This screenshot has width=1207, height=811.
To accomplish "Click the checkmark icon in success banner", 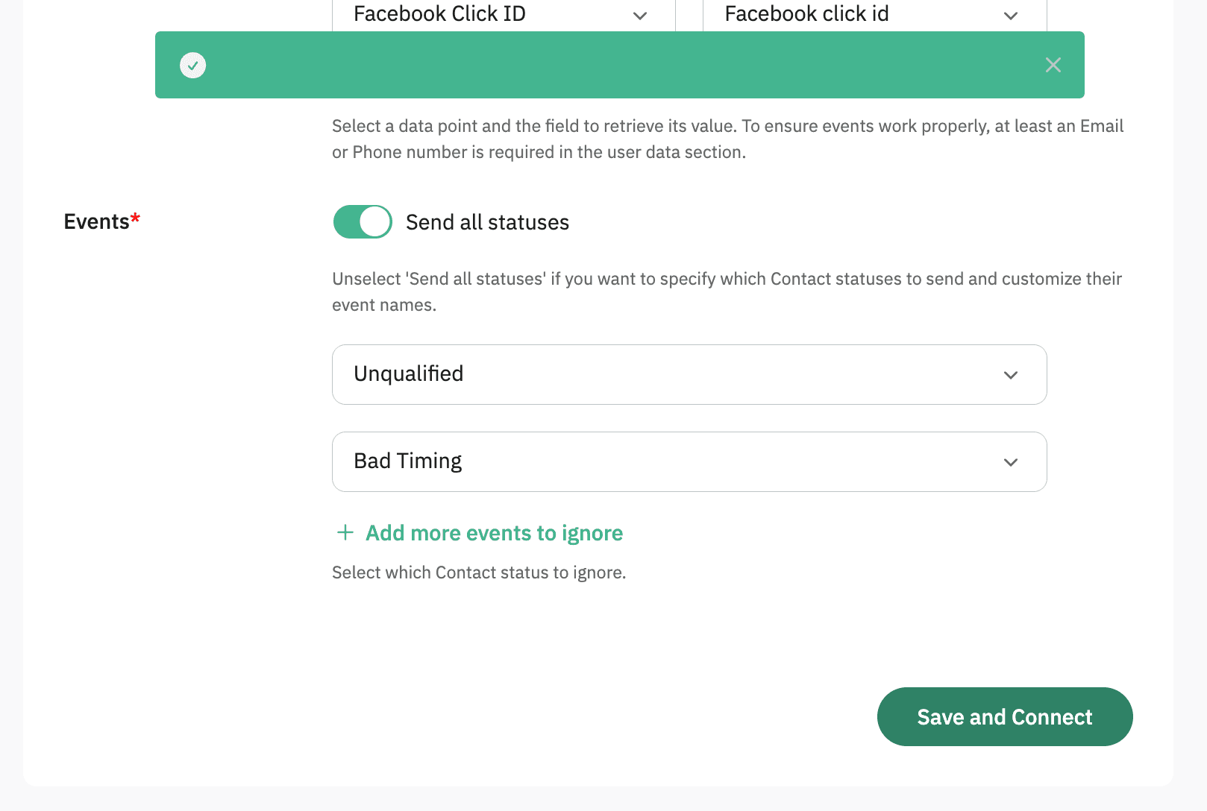I will (x=193, y=66).
